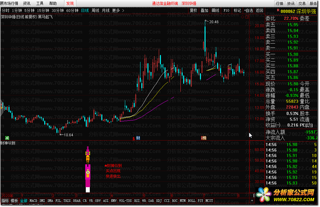Open F10 company info

coord(226,10)
